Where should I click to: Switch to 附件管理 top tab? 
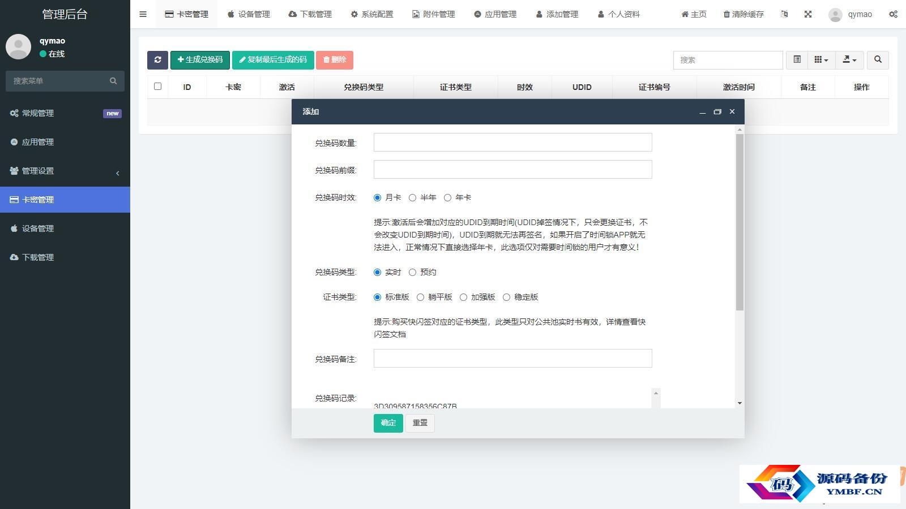(433, 14)
